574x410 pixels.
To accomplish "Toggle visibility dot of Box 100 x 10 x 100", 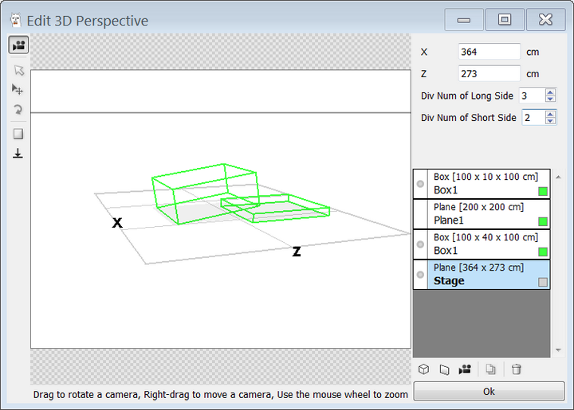I will pos(420,184).
